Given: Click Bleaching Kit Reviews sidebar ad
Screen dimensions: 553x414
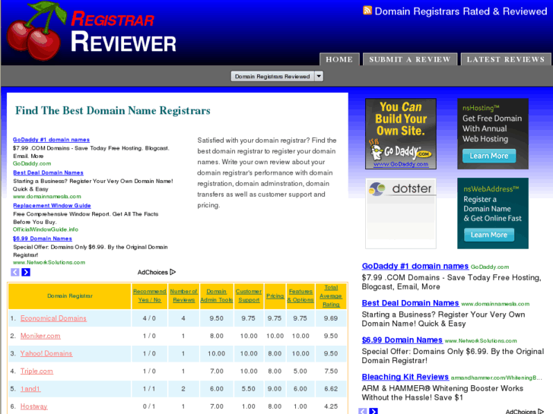Looking at the screenshot, I should [x=405, y=377].
